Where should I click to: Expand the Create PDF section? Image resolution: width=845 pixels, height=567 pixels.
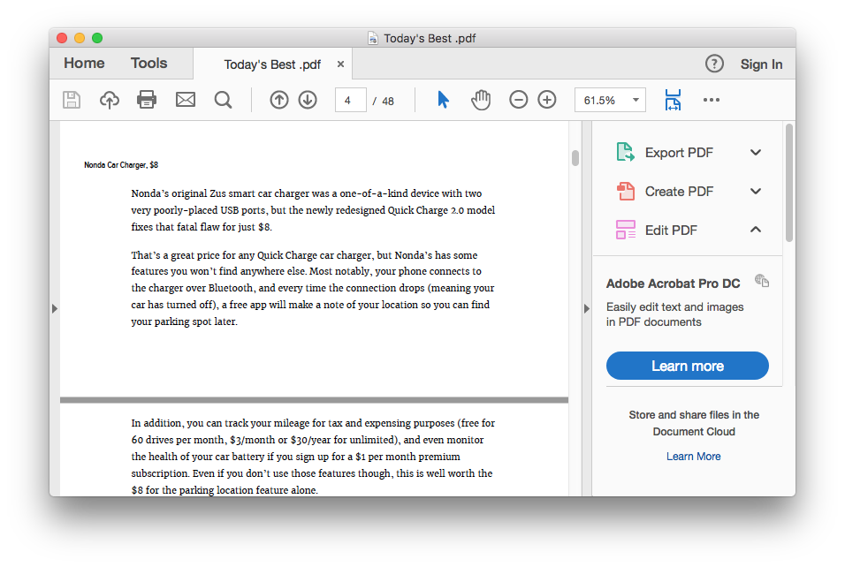point(756,191)
